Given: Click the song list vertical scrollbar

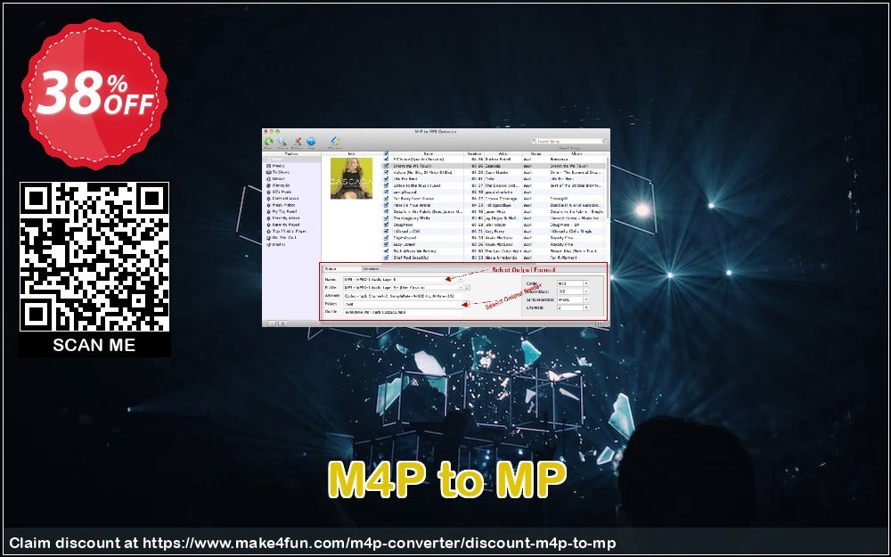Looking at the screenshot, I should (x=608, y=187).
